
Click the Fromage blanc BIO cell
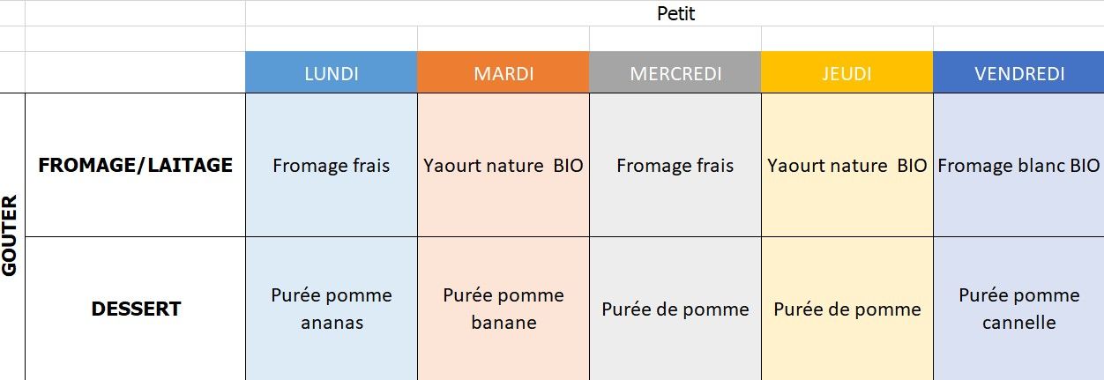point(1018,166)
